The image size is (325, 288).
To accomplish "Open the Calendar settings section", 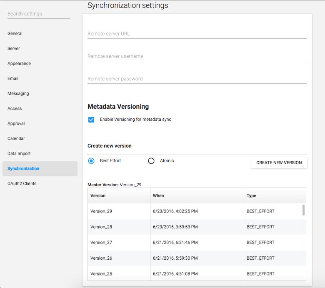I will tap(16, 138).
